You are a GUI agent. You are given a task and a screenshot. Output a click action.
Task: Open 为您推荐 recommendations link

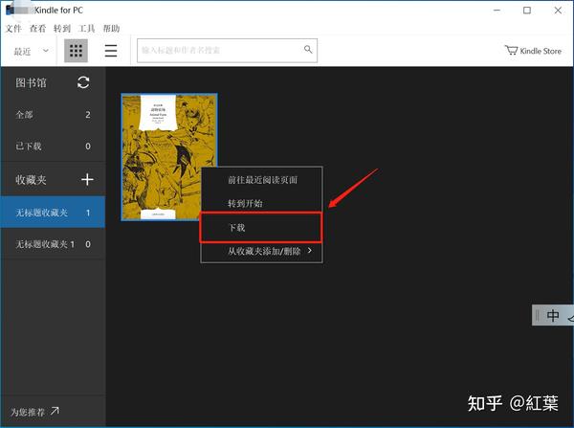34,412
